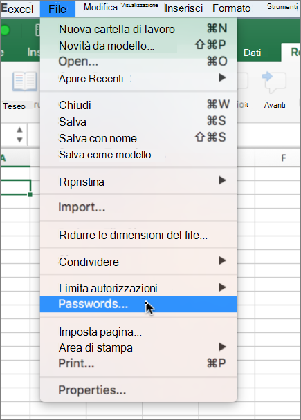Image resolution: width=301 pixels, height=420 pixels.
Task: Select Novità da modello...
Action: pos(138,46)
